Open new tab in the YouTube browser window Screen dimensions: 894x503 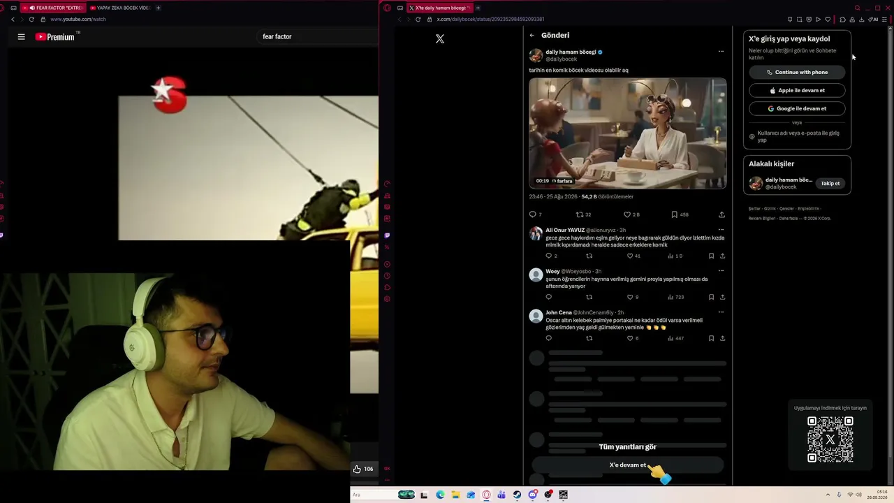[x=158, y=8]
